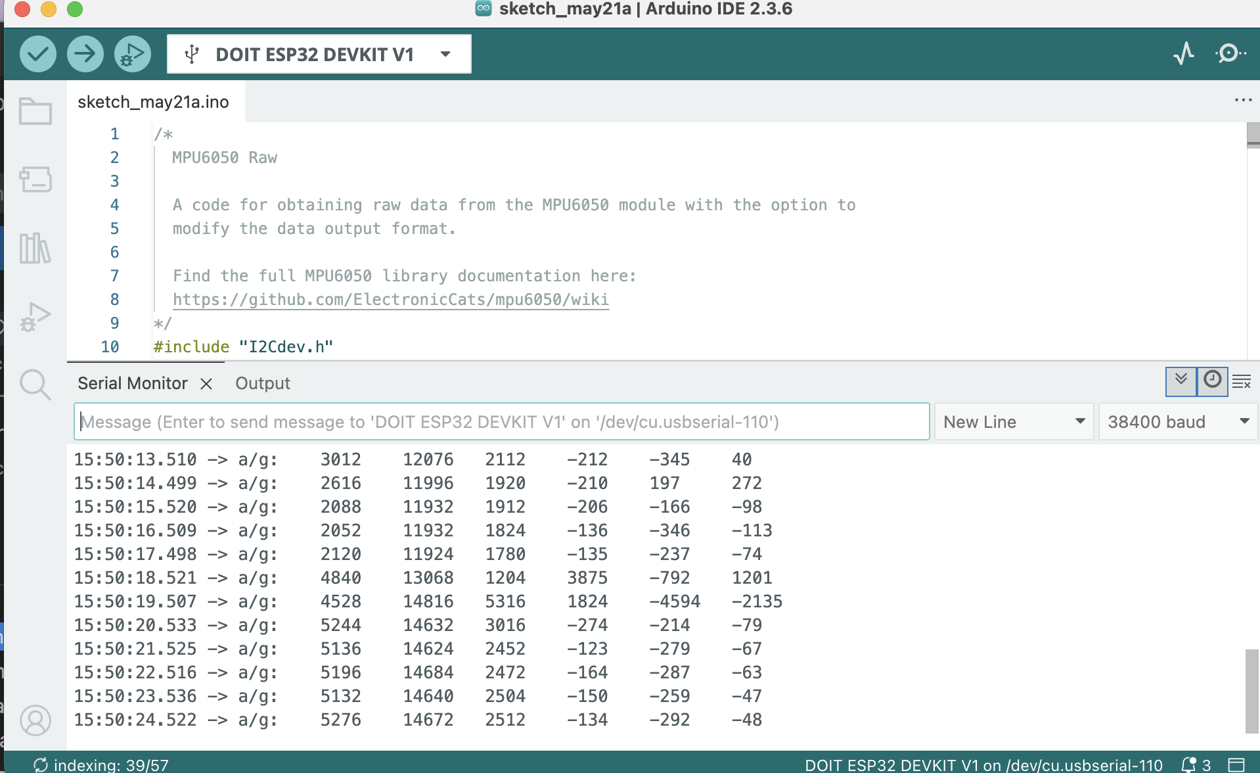Toggle timestamp display in Serial Monitor
This screenshot has width=1260, height=773.
coord(1212,381)
